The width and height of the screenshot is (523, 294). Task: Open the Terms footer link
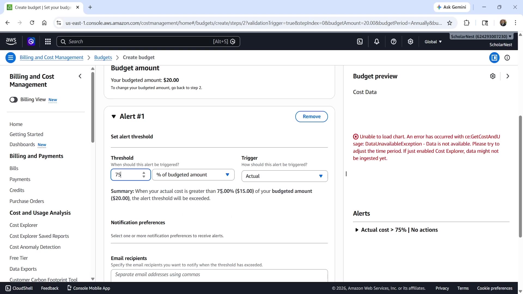[463, 288]
